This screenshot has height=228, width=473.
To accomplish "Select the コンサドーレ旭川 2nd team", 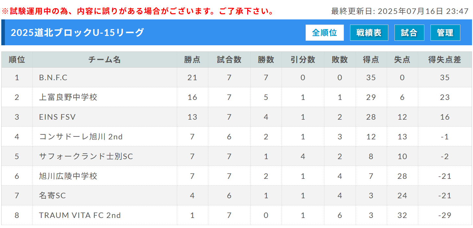I will (81, 137).
